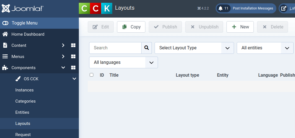
Task: Click the OS CCK submenu item
Action: 31,79
